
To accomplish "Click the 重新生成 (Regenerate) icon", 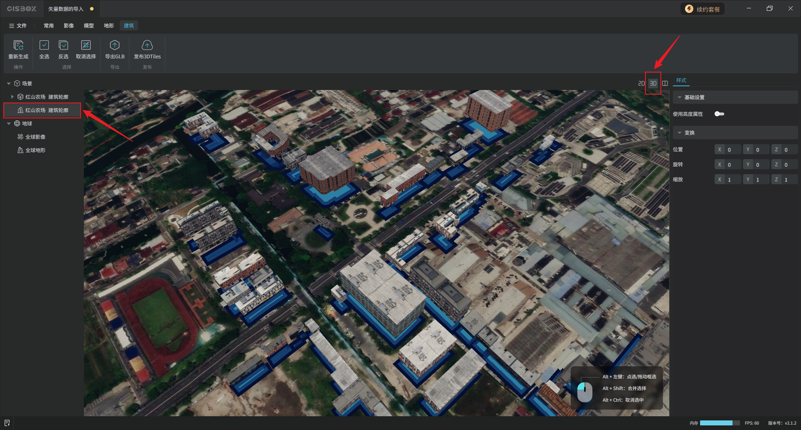I will (18, 45).
